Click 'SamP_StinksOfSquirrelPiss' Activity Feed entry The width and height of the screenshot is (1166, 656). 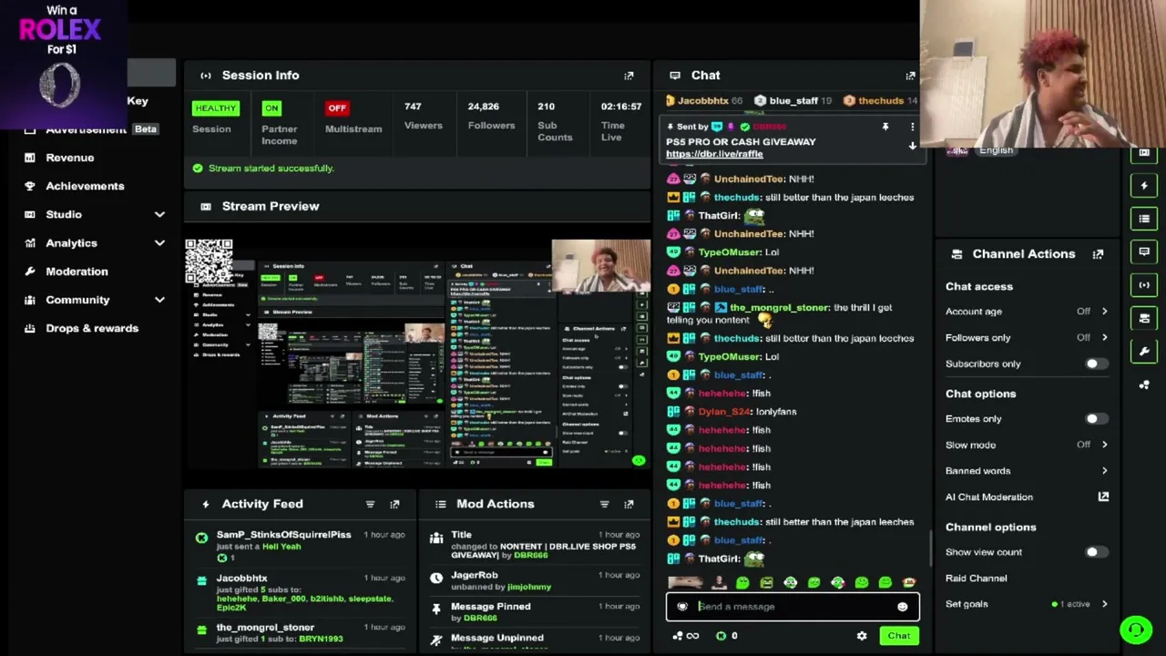(283, 535)
